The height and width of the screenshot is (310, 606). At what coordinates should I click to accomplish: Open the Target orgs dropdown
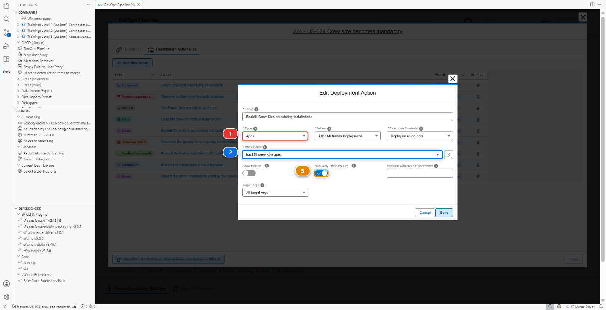275,193
